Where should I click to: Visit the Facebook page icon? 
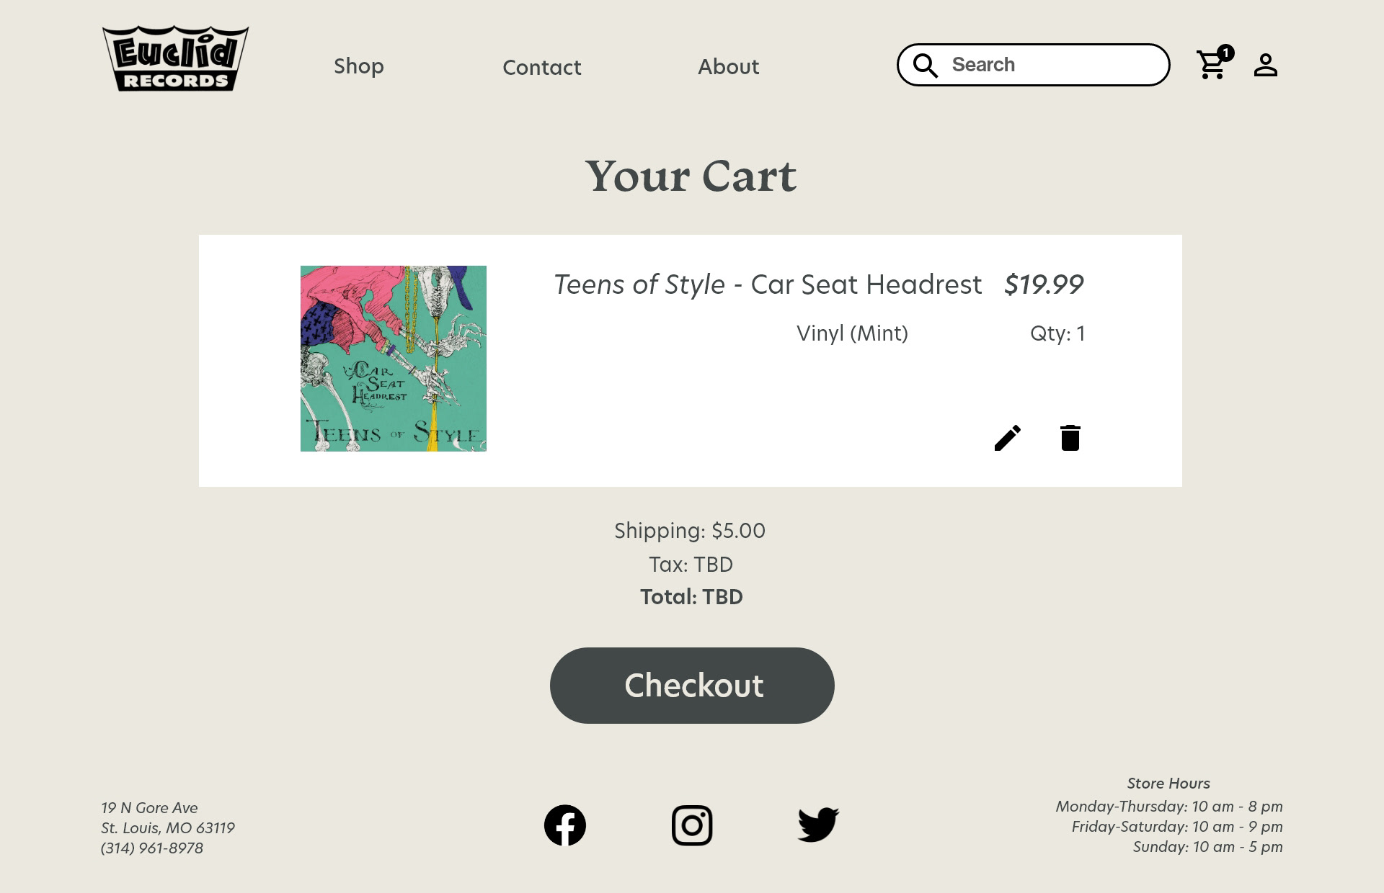[565, 825]
